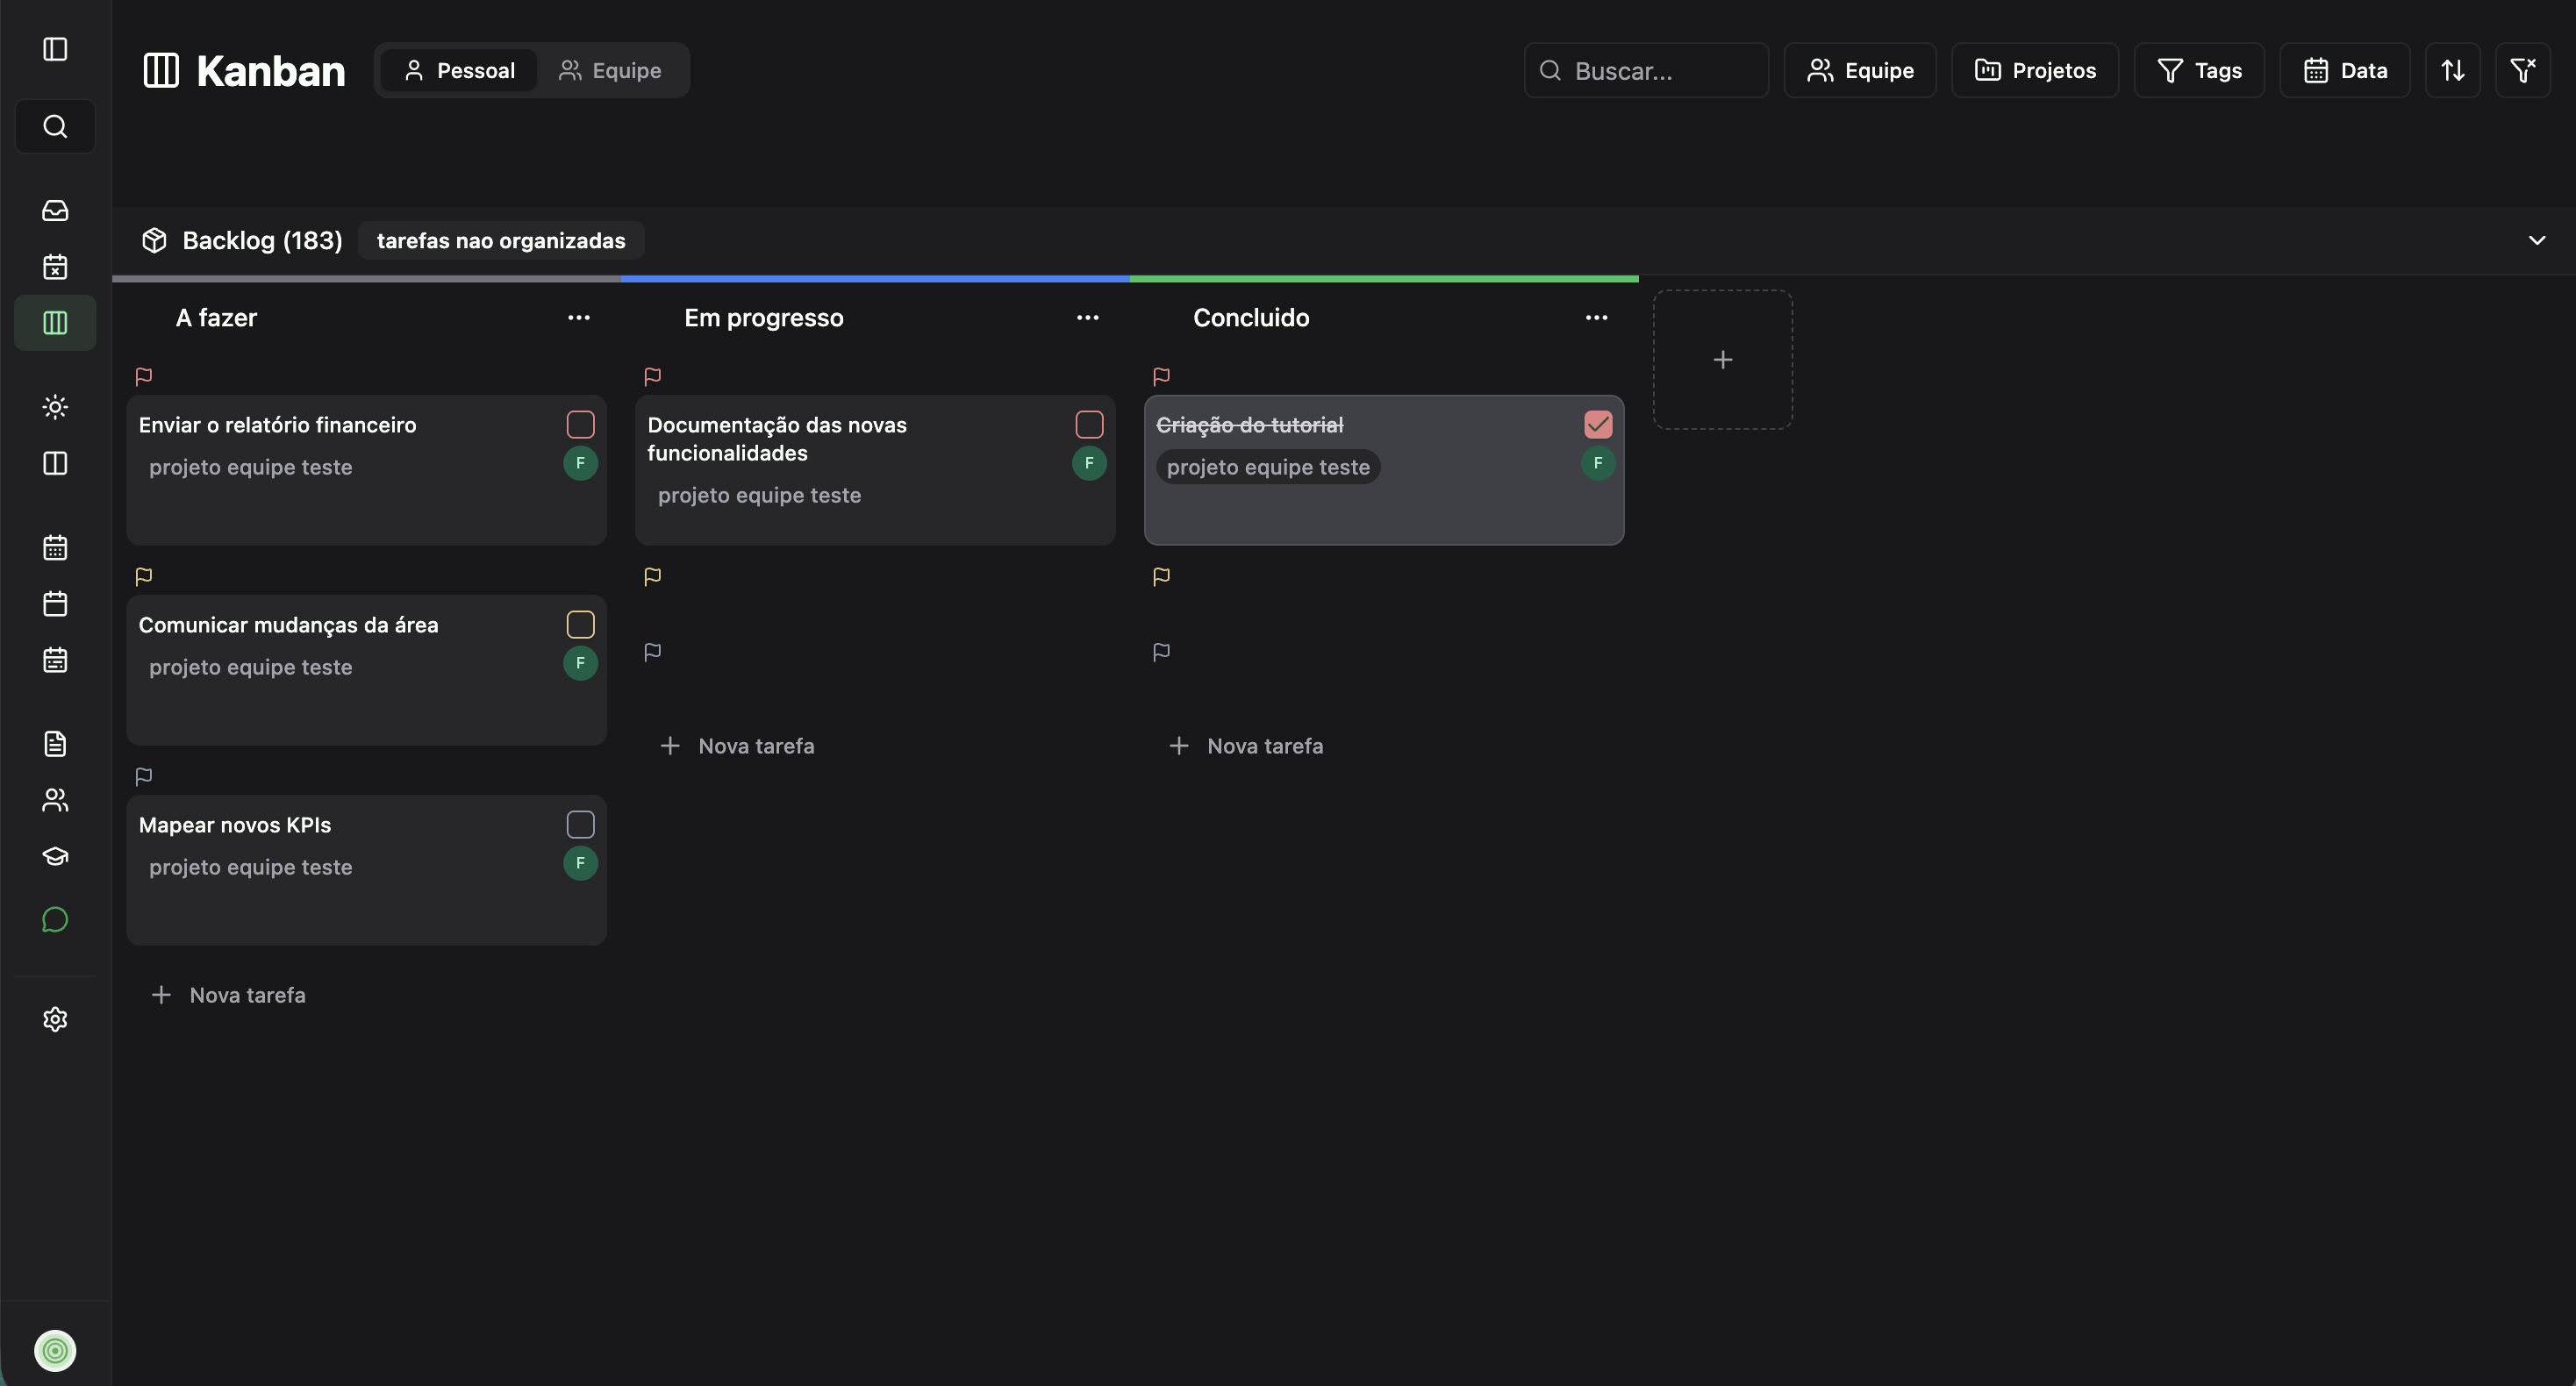2576x1386 pixels.
Task: Open the team members icon in the sidebar
Action: click(54, 799)
